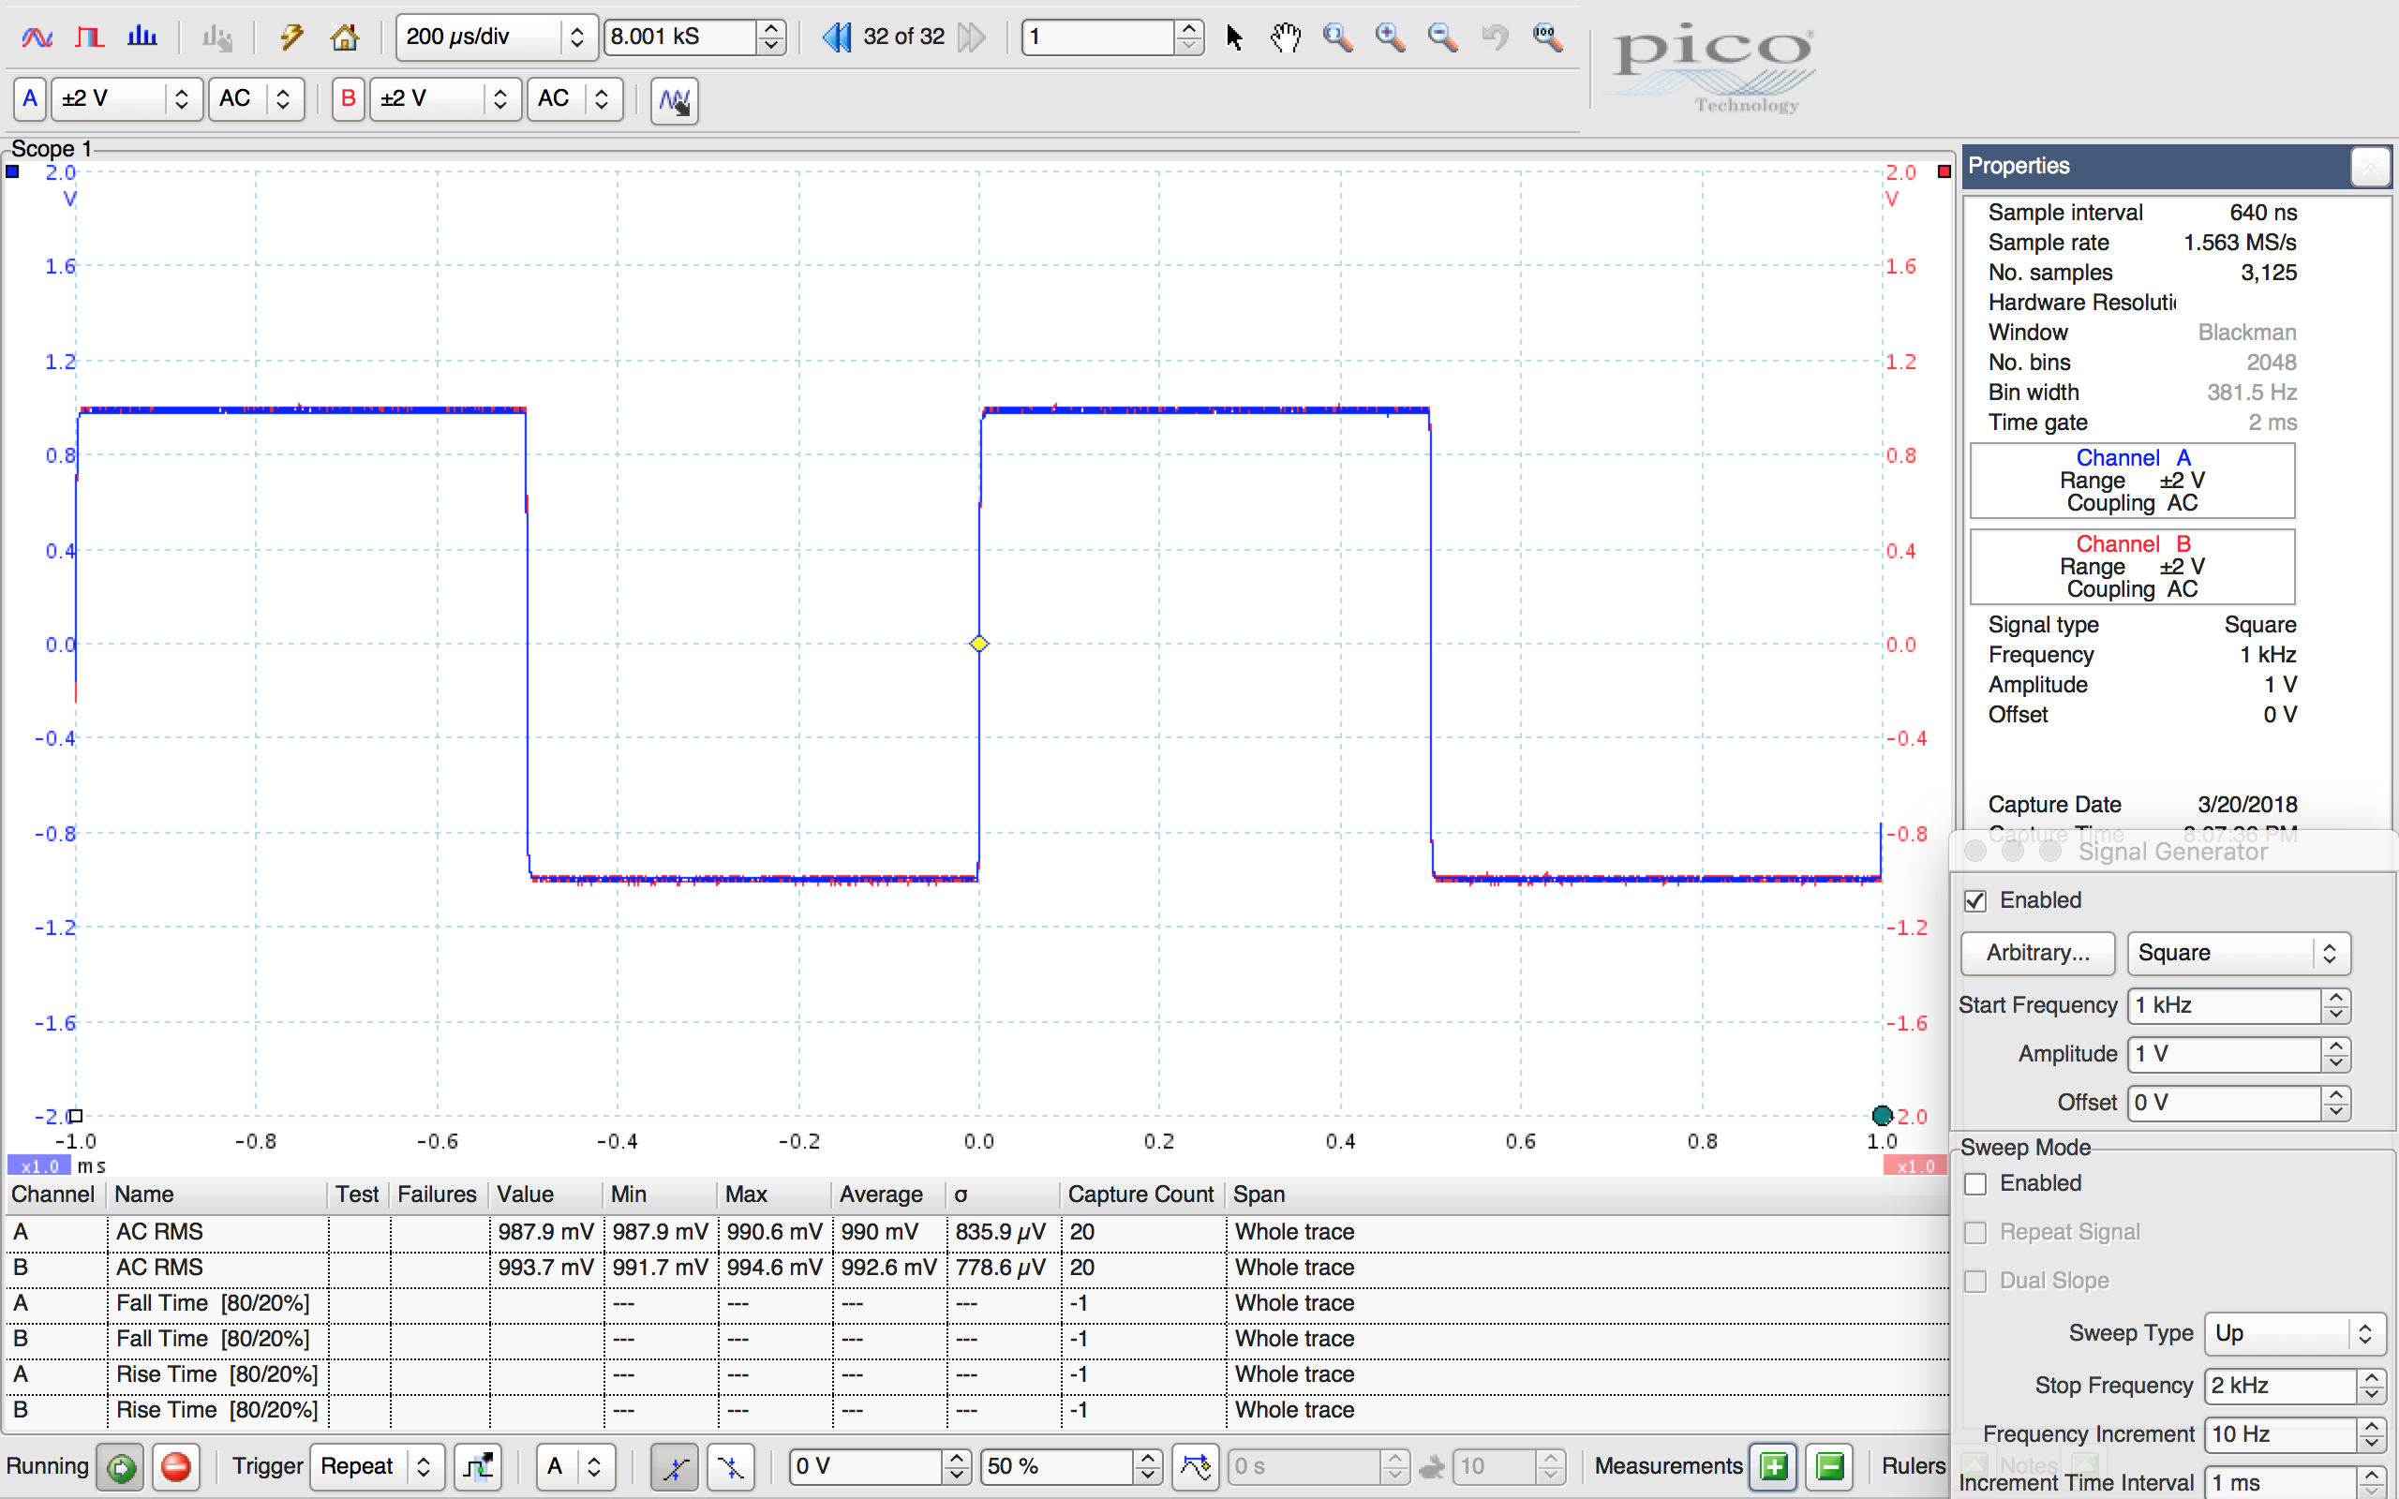The image size is (2399, 1499).
Task: Click the Arbitrary... button
Action: [x=2037, y=953]
